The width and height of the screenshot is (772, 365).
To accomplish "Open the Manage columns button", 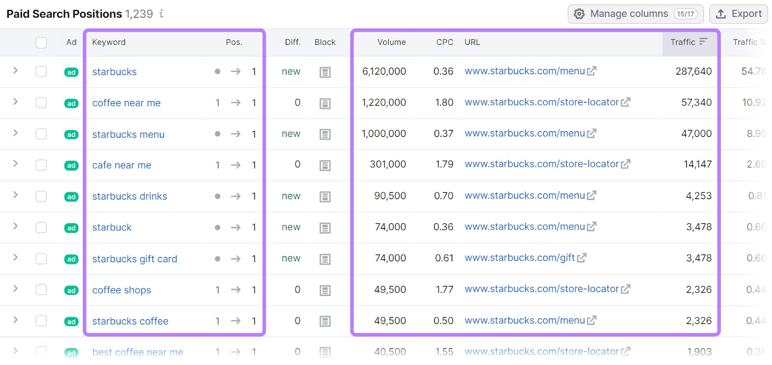I will pos(635,14).
